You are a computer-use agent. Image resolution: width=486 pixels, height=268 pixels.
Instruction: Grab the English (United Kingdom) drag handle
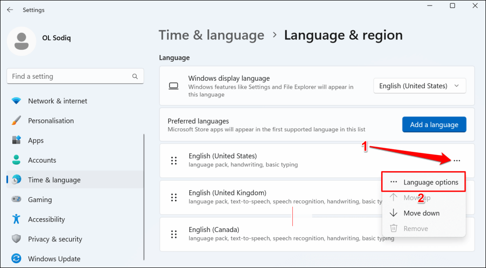(174, 197)
